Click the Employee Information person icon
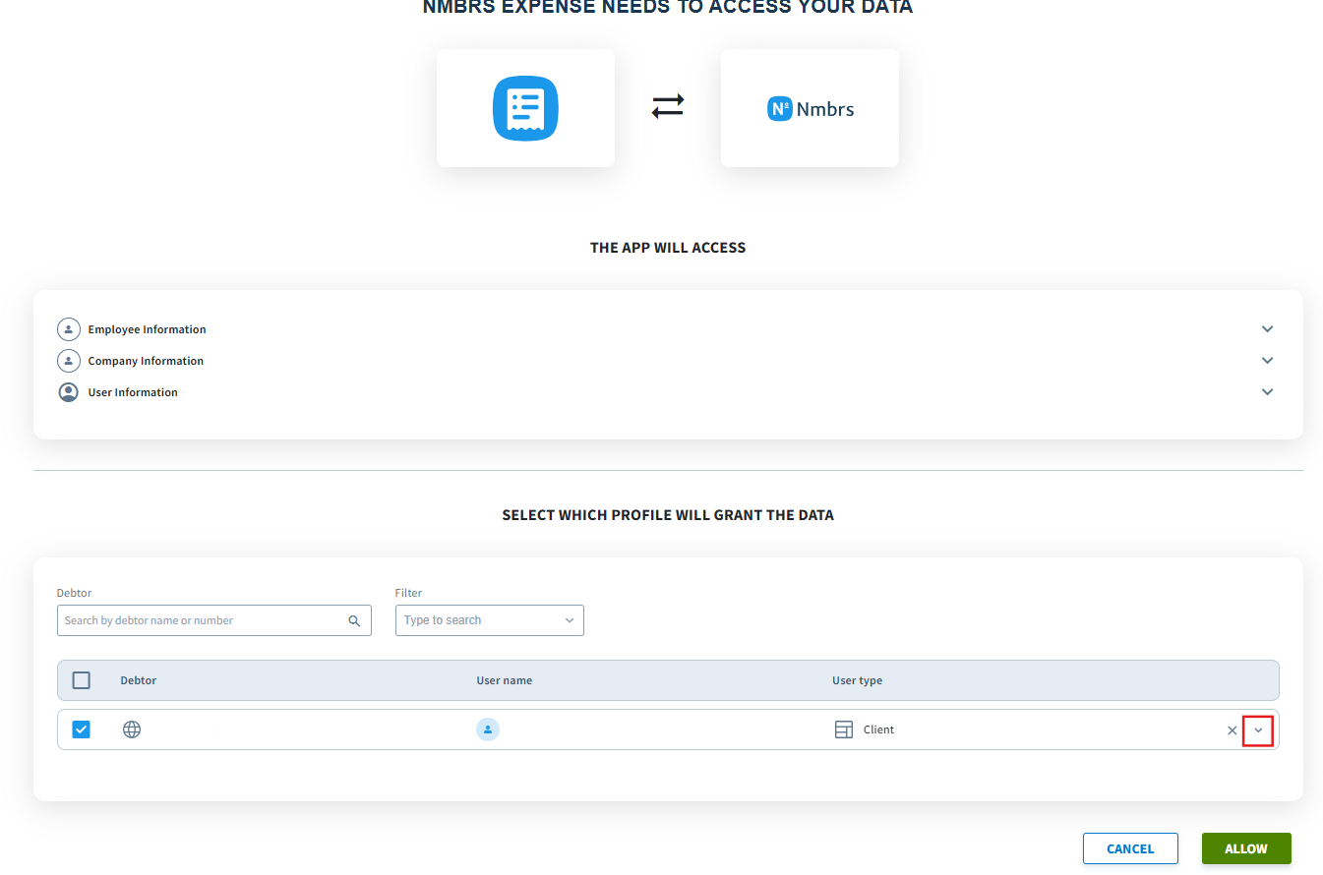 pos(68,329)
